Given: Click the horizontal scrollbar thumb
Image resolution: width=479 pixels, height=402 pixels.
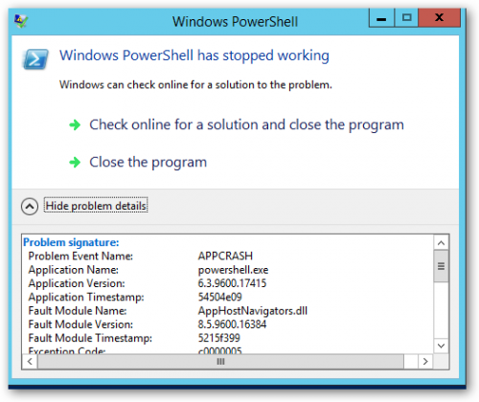Looking at the screenshot, I should tap(220, 362).
